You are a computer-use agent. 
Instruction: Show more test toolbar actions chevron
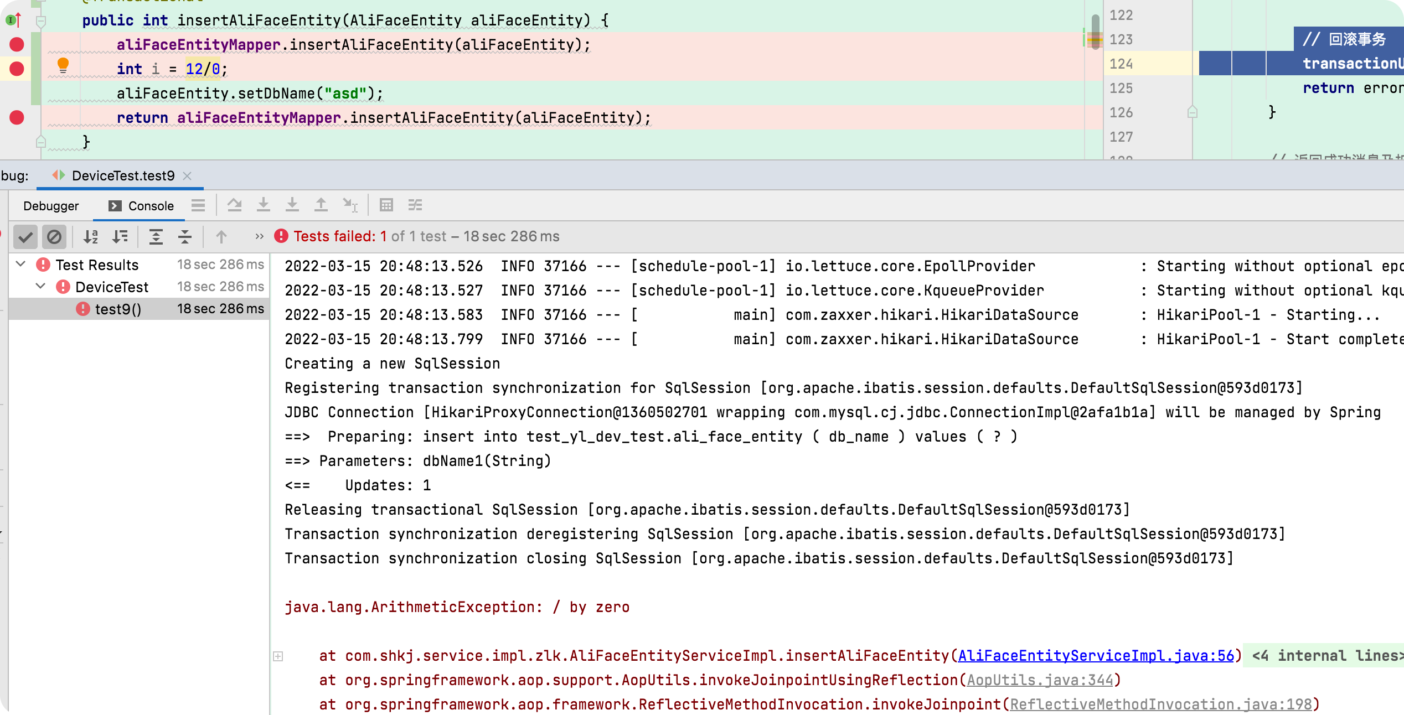click(x=259, y=237)
